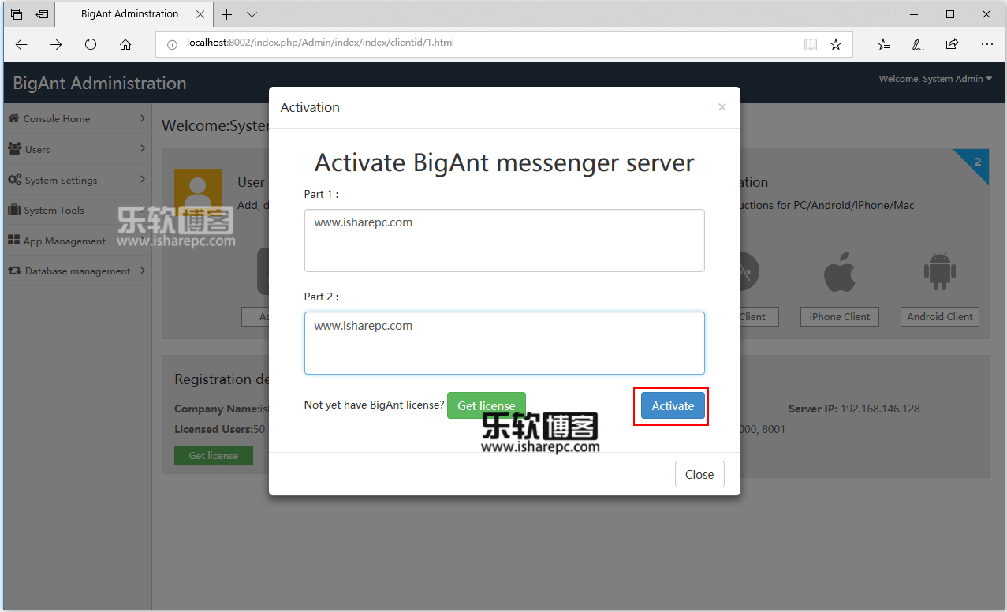The width and height of the screenshot is (1007, 612).
Task: Expand the Users chevron
Action: click(143, 148)
